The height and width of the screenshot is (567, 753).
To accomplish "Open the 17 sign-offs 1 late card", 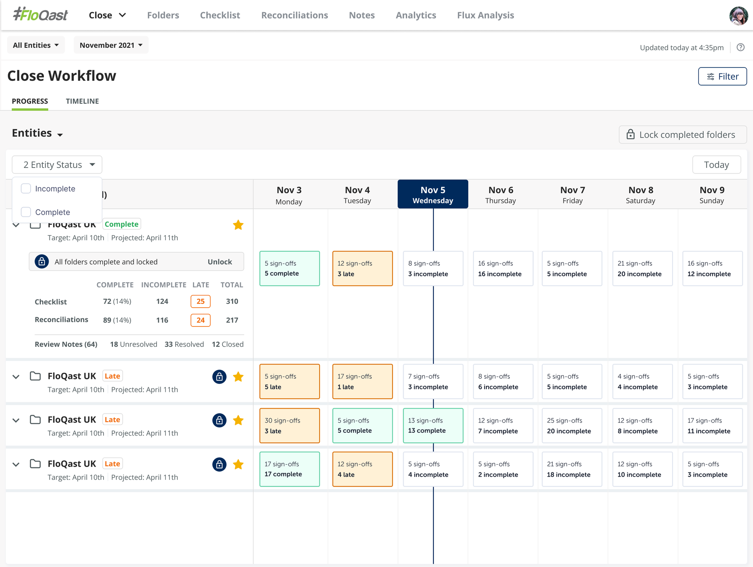I will tap(362, 381).
